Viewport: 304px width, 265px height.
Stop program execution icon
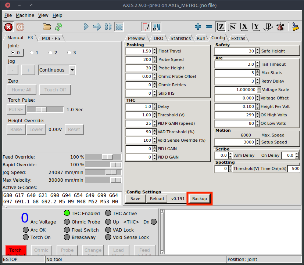(119, 27)
